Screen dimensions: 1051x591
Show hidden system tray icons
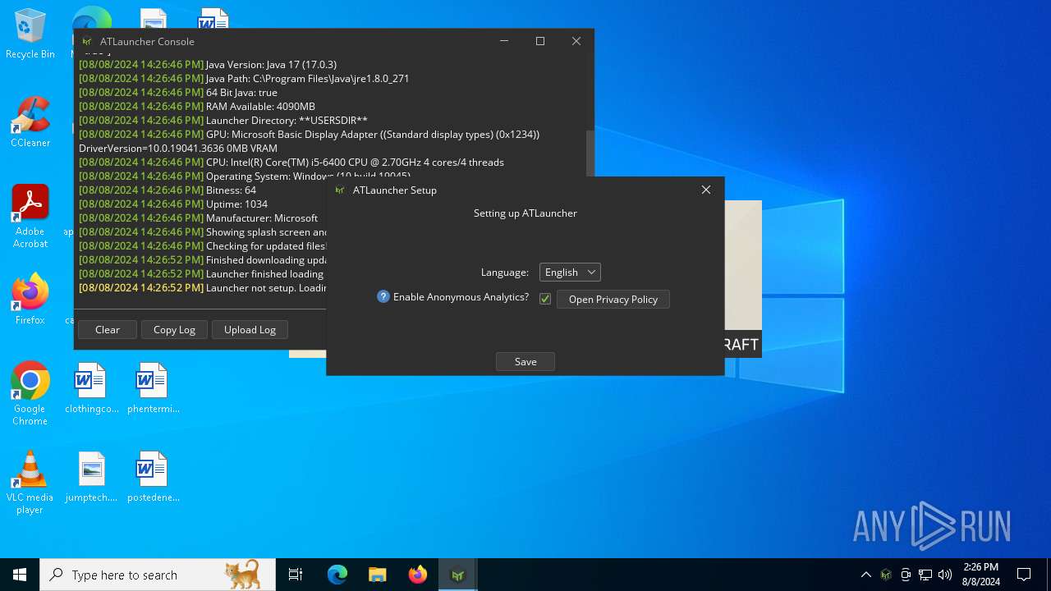pos(865,575)
